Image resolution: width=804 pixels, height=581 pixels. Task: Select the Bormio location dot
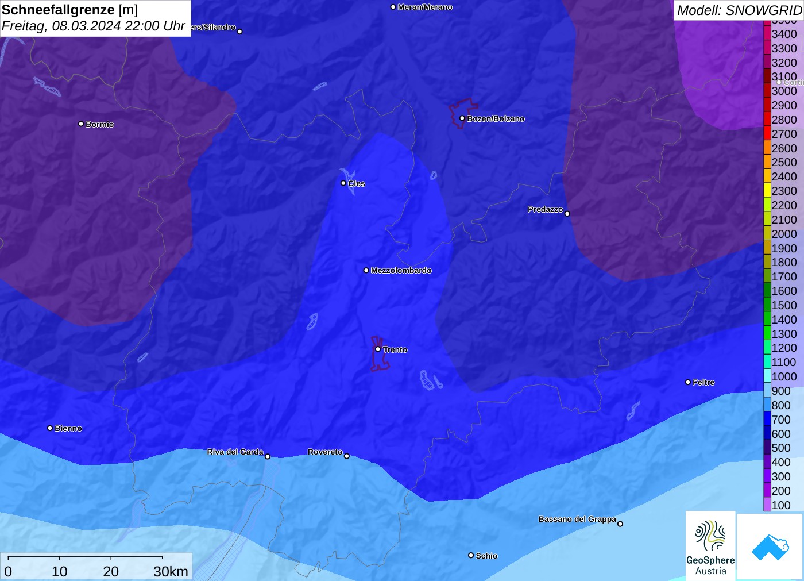pos(81,124)
